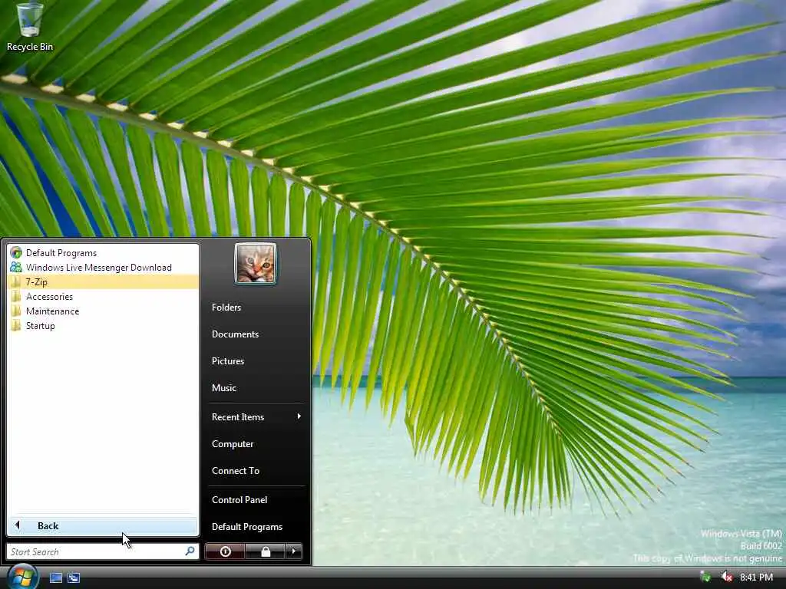The height and width of the screenshot is (589, 786).
Task: Click the 8:41 PM clock
Action: pyautogui.click(x=756, y=577)
